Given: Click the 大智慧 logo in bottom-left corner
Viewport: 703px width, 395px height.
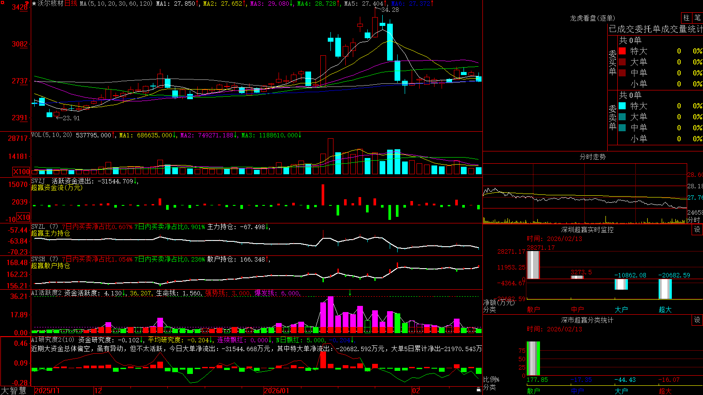Looking at the screenshot, I should pyautogui.click(x=14, y=391).
